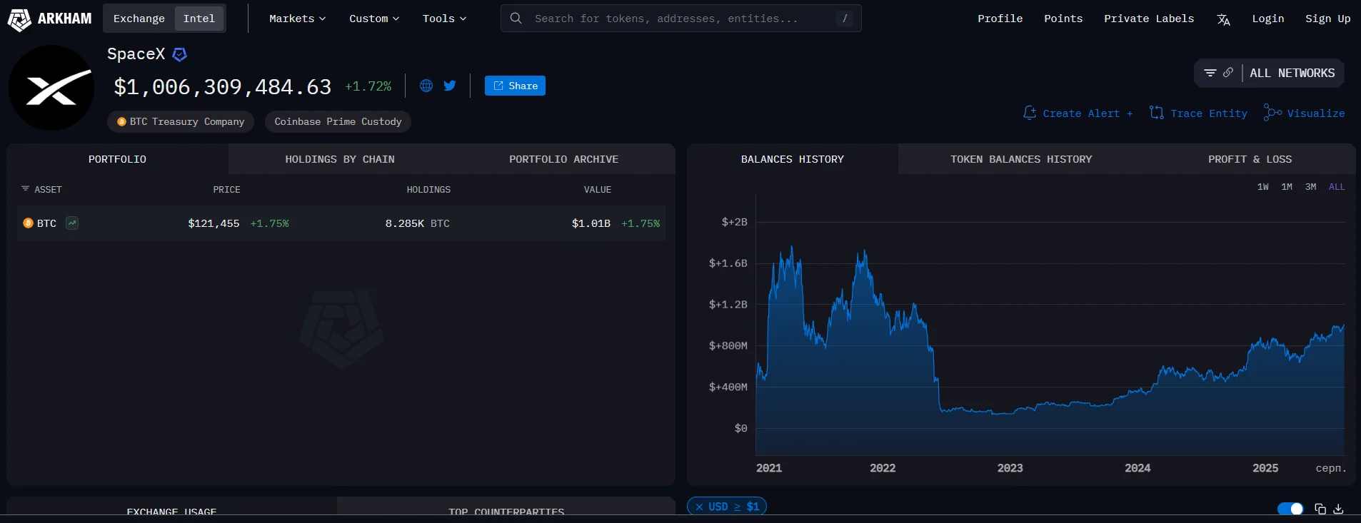Open the Portfolio Archive tab
This screenshot has width=1361, height=523.
(x=563, y=159)
